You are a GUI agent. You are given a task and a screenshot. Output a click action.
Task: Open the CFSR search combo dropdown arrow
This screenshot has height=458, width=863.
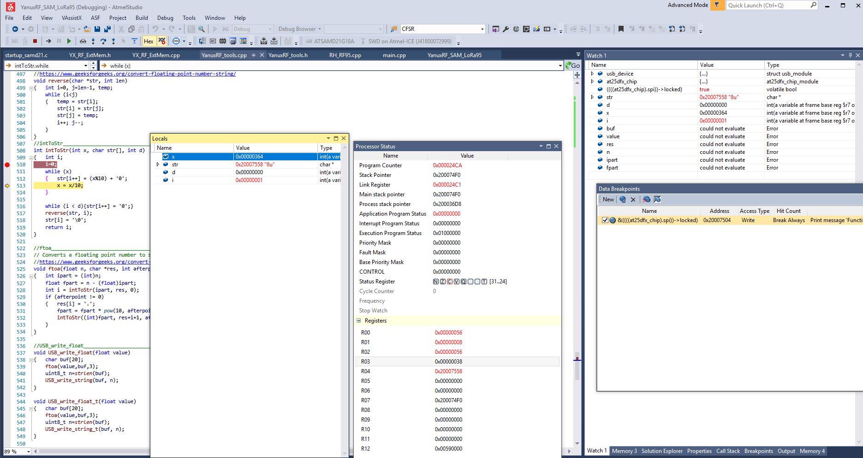[482, 29]
